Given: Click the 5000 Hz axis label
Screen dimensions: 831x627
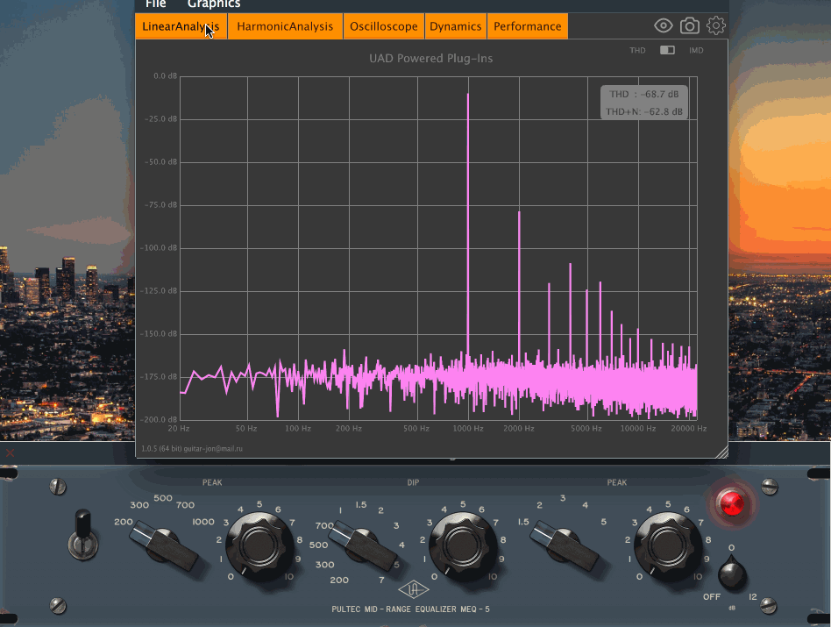Looking at the screenshot, I should 586,428.
